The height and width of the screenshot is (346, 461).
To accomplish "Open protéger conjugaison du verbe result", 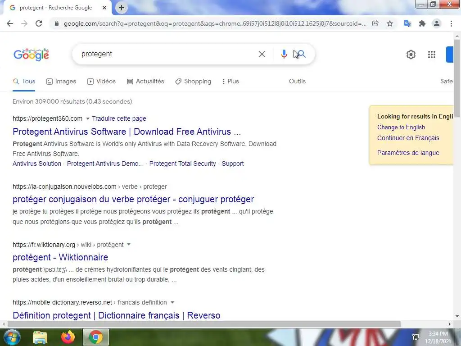I will point(133,199).
